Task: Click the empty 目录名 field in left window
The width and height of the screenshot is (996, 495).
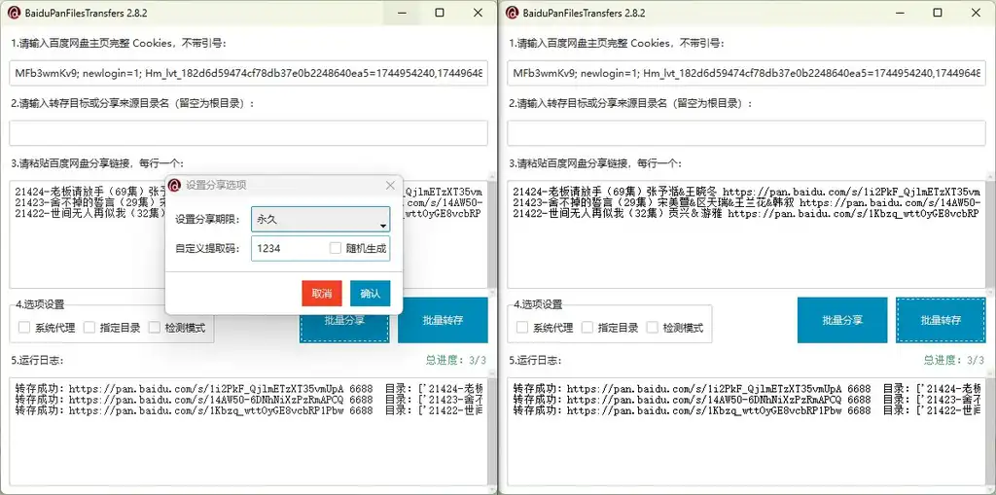Action: pos(248,133)
